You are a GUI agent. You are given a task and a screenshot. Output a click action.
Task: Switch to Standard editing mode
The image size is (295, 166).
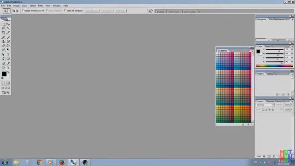(3, 83)
